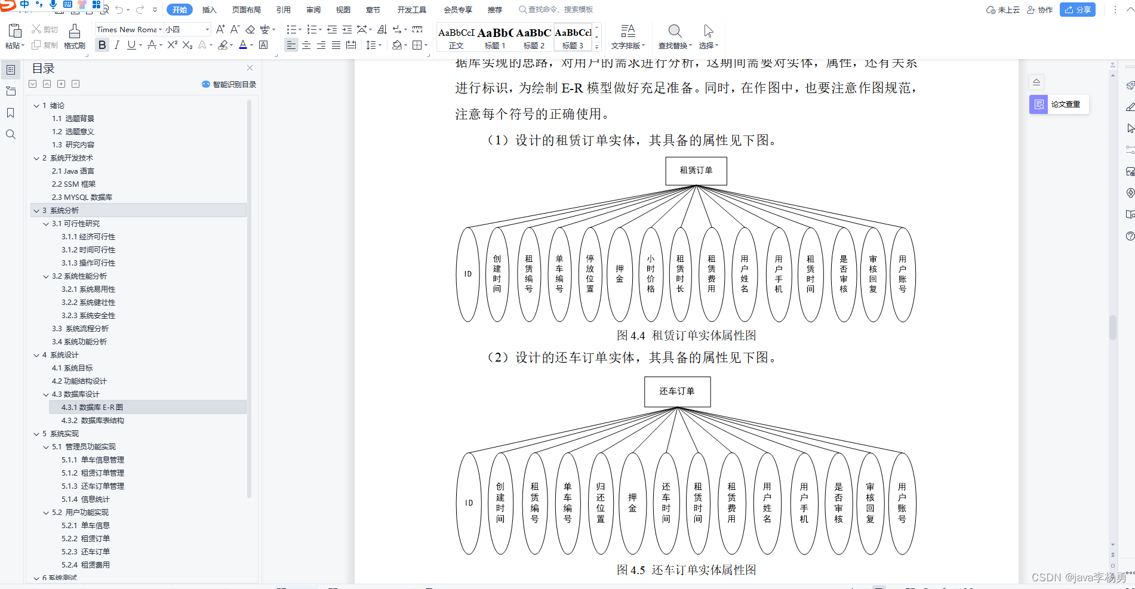The image size is (1135, 589).
Task: Toggle subscript X₂ formatting
Action: tap(187, 45)
